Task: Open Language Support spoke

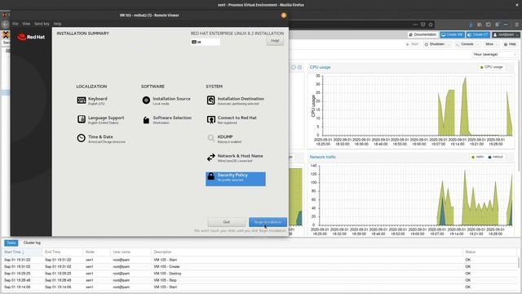Action: 100,120
